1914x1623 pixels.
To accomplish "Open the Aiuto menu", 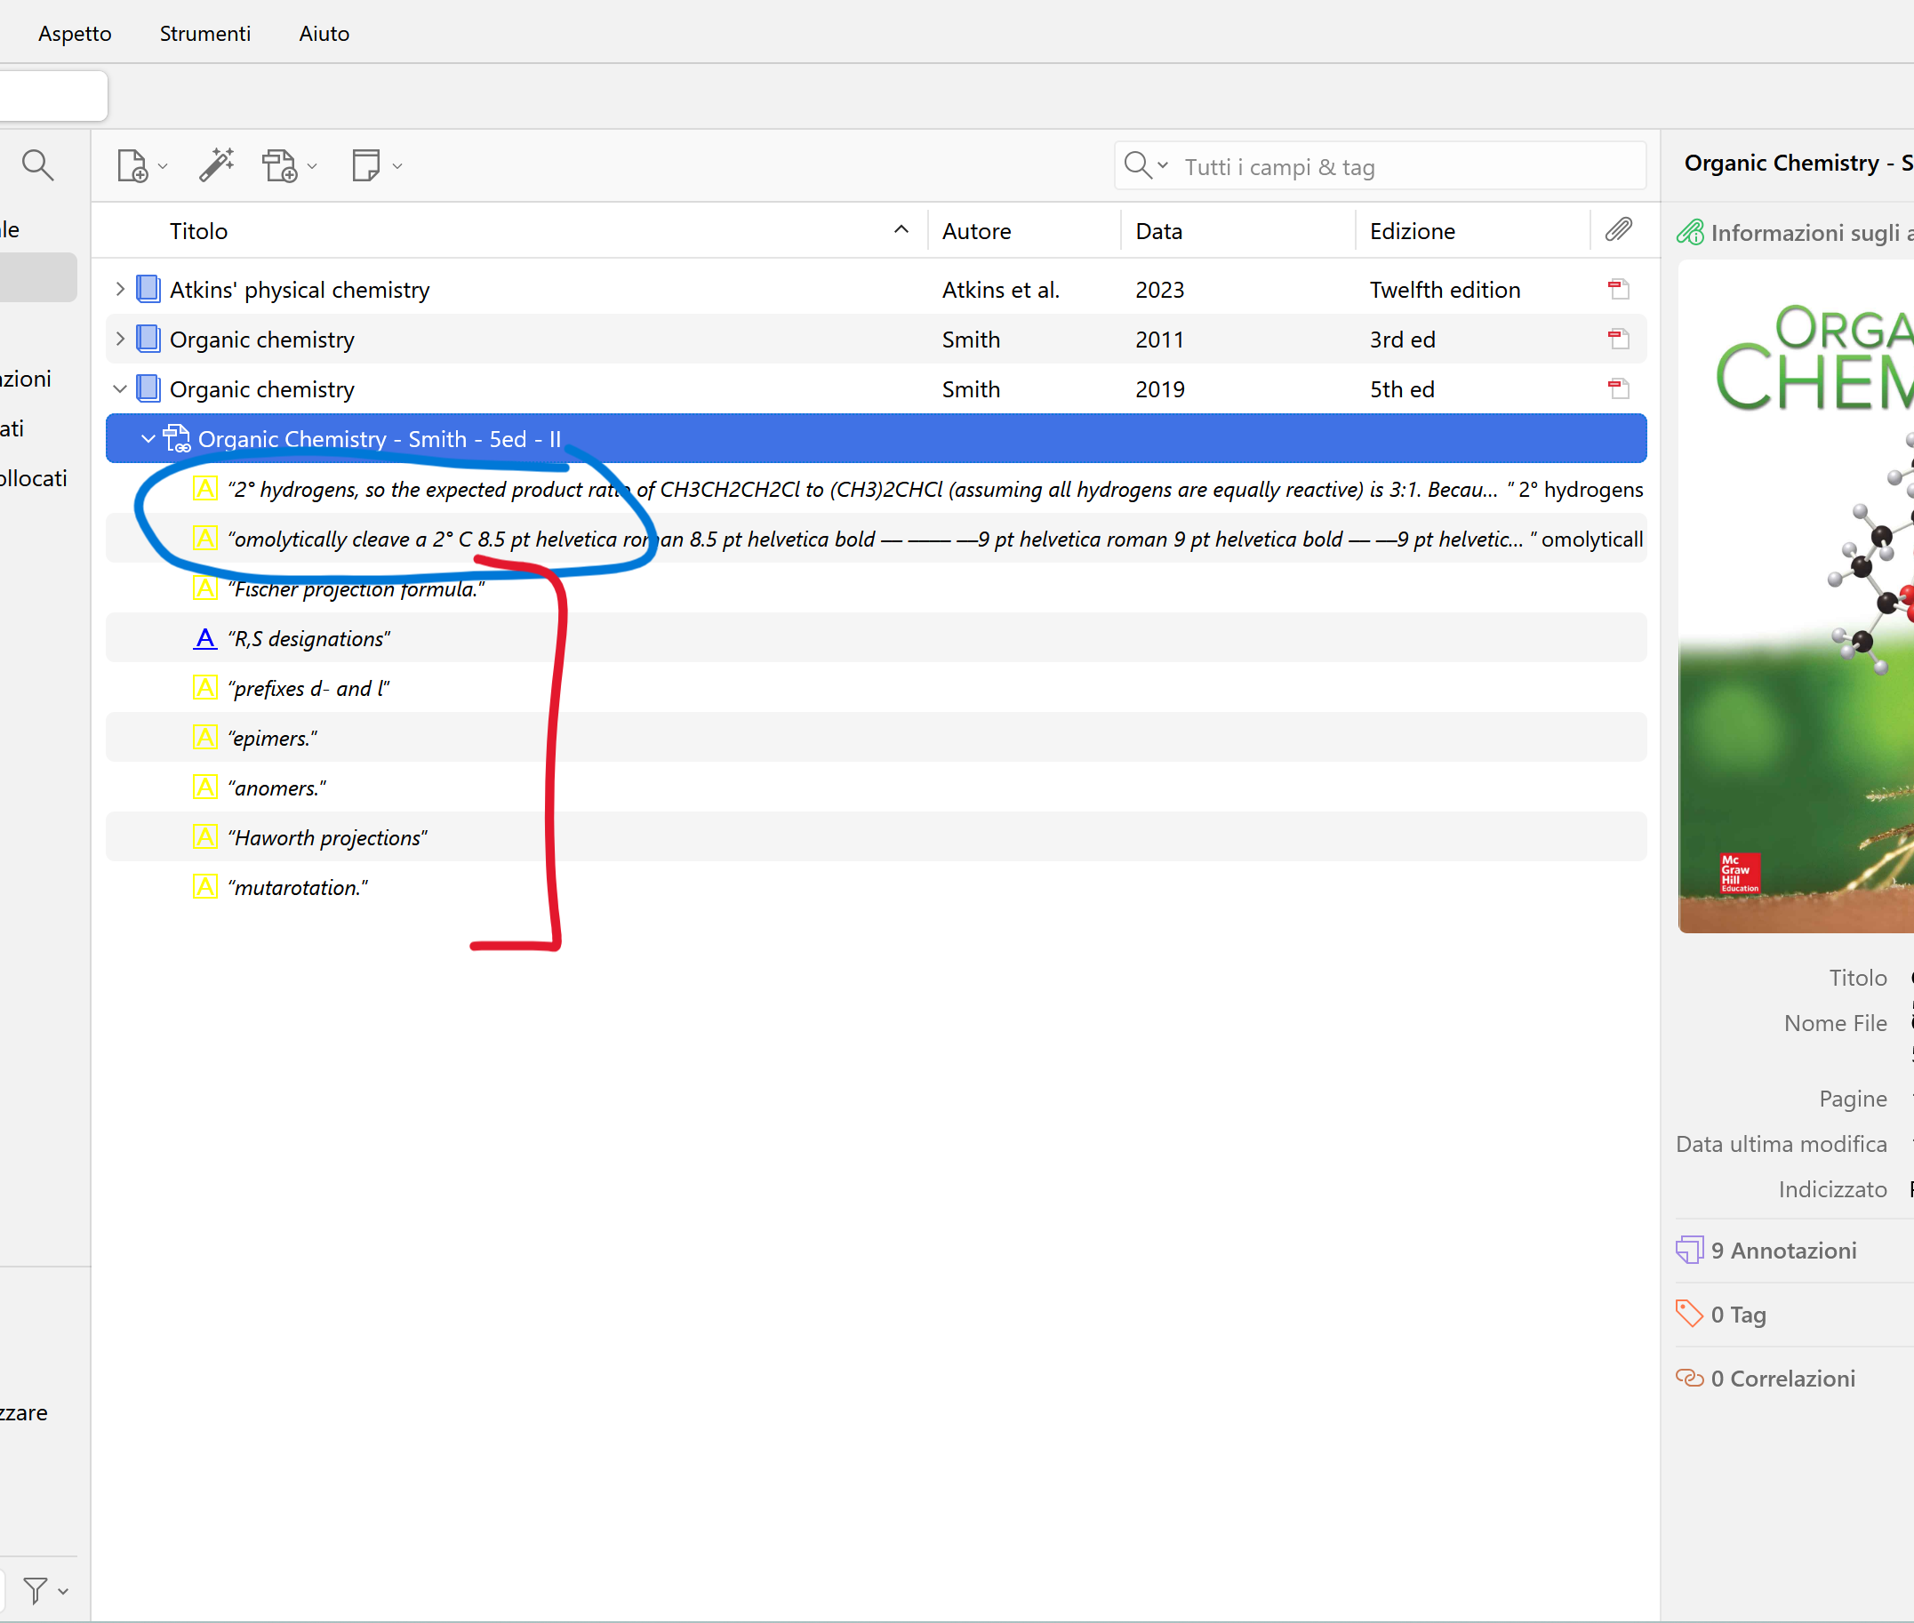I will coord(324,33).
